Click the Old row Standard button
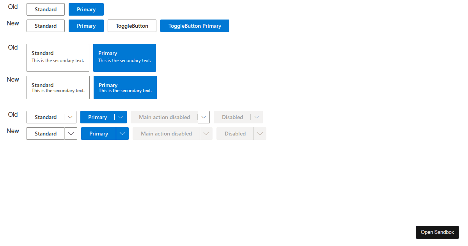 pyautogui.click(x=46, y=9)
